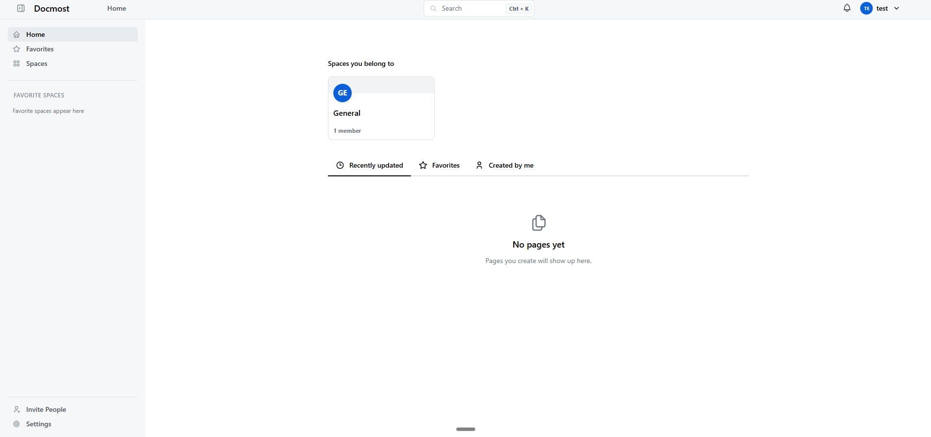Switch to the Created by me tab
Image resolution: width=931 pixels, height=437 pixels.
tap(511, 165)
